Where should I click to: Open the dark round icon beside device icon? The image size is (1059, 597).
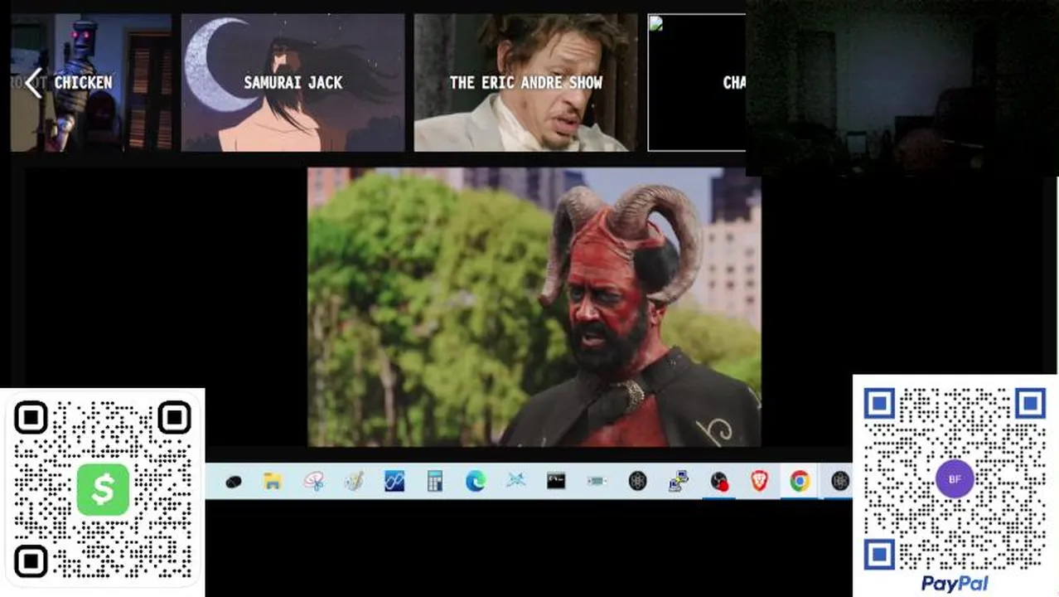point(637,481)
